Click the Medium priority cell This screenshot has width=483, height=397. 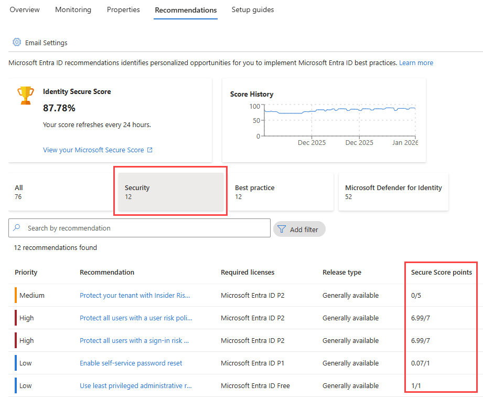coord(31,296)
